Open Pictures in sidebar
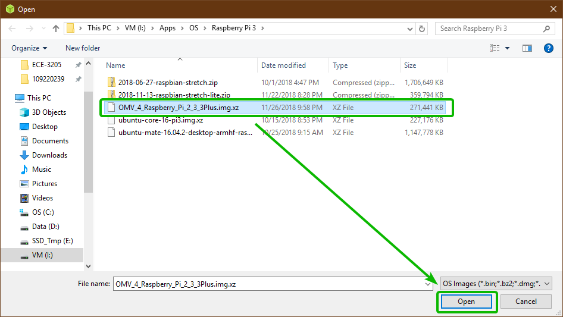563x317 pixels. (45, 184)
